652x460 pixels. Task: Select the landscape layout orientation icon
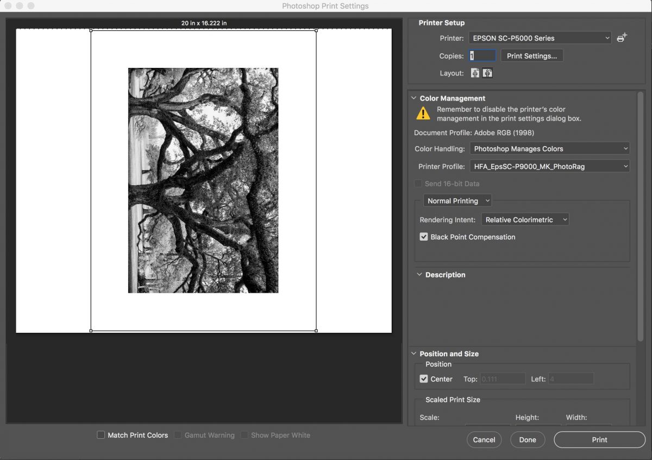pos(487,73)
